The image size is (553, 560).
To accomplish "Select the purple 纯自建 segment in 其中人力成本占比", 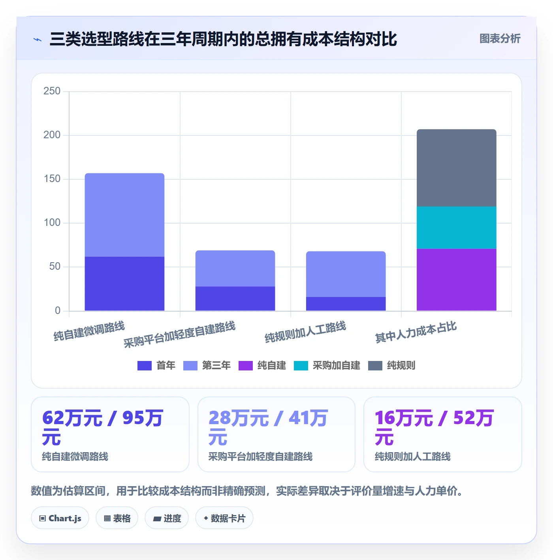I will 456,280.
